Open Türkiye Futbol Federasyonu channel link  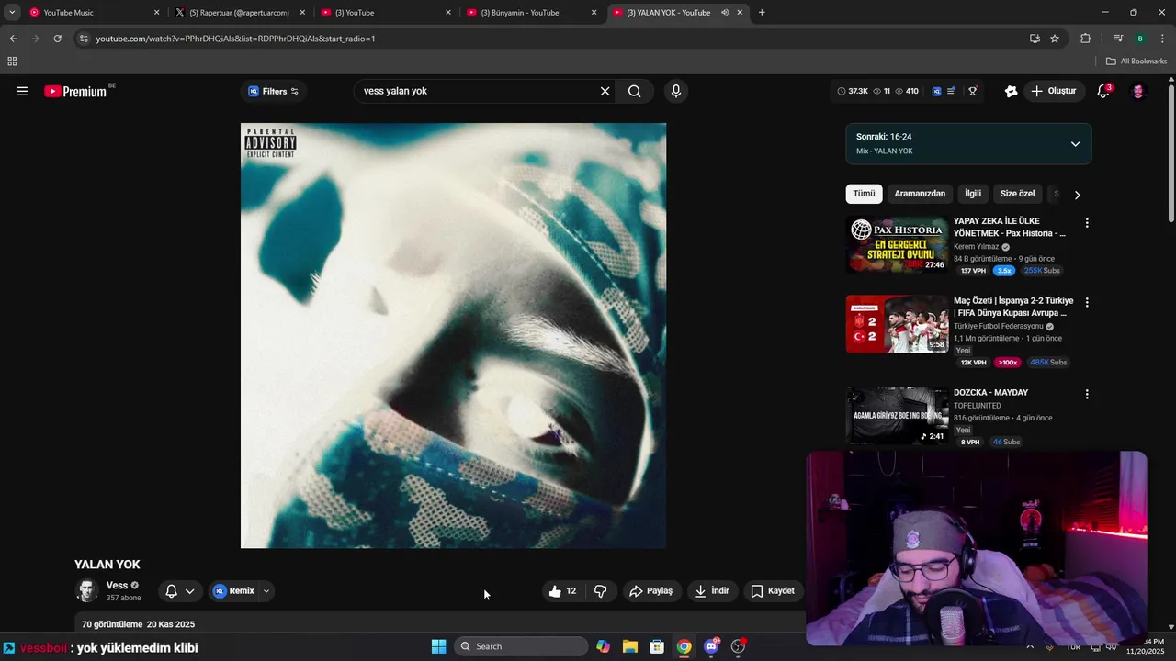tap(999, 326)
